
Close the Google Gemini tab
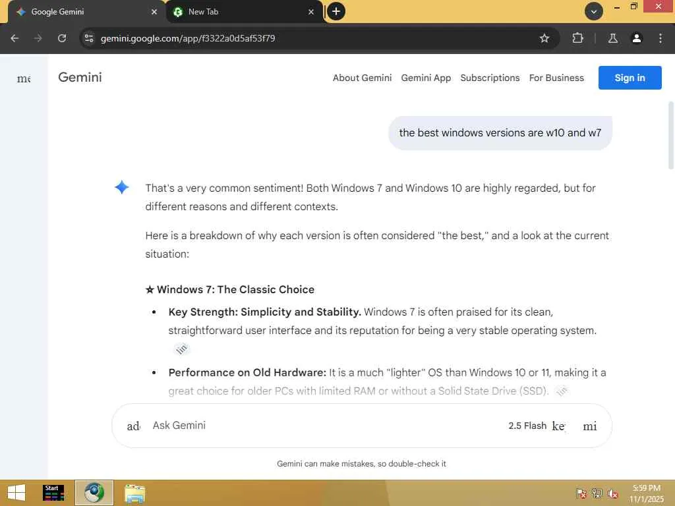pyautogui.click(x=154, y=12)
